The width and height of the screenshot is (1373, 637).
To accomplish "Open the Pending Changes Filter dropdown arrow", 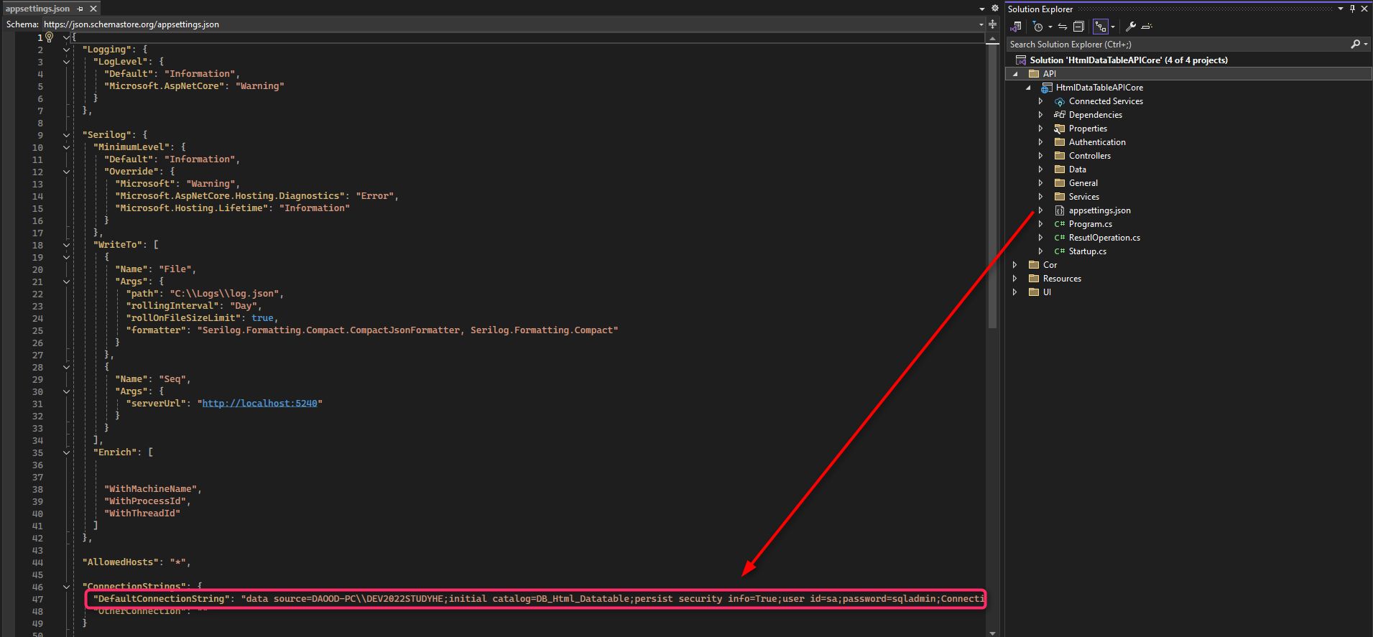I will point(1050,27).
